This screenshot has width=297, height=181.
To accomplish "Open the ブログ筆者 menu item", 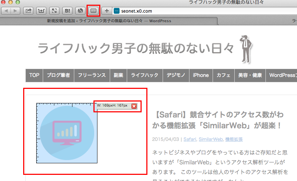I will tap(59, 76).
